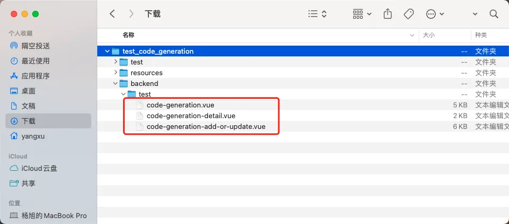Viewport: 509px width, 224px height.
Task: Open iCloud云盘 in the sidebar
Action: [39, 169]
